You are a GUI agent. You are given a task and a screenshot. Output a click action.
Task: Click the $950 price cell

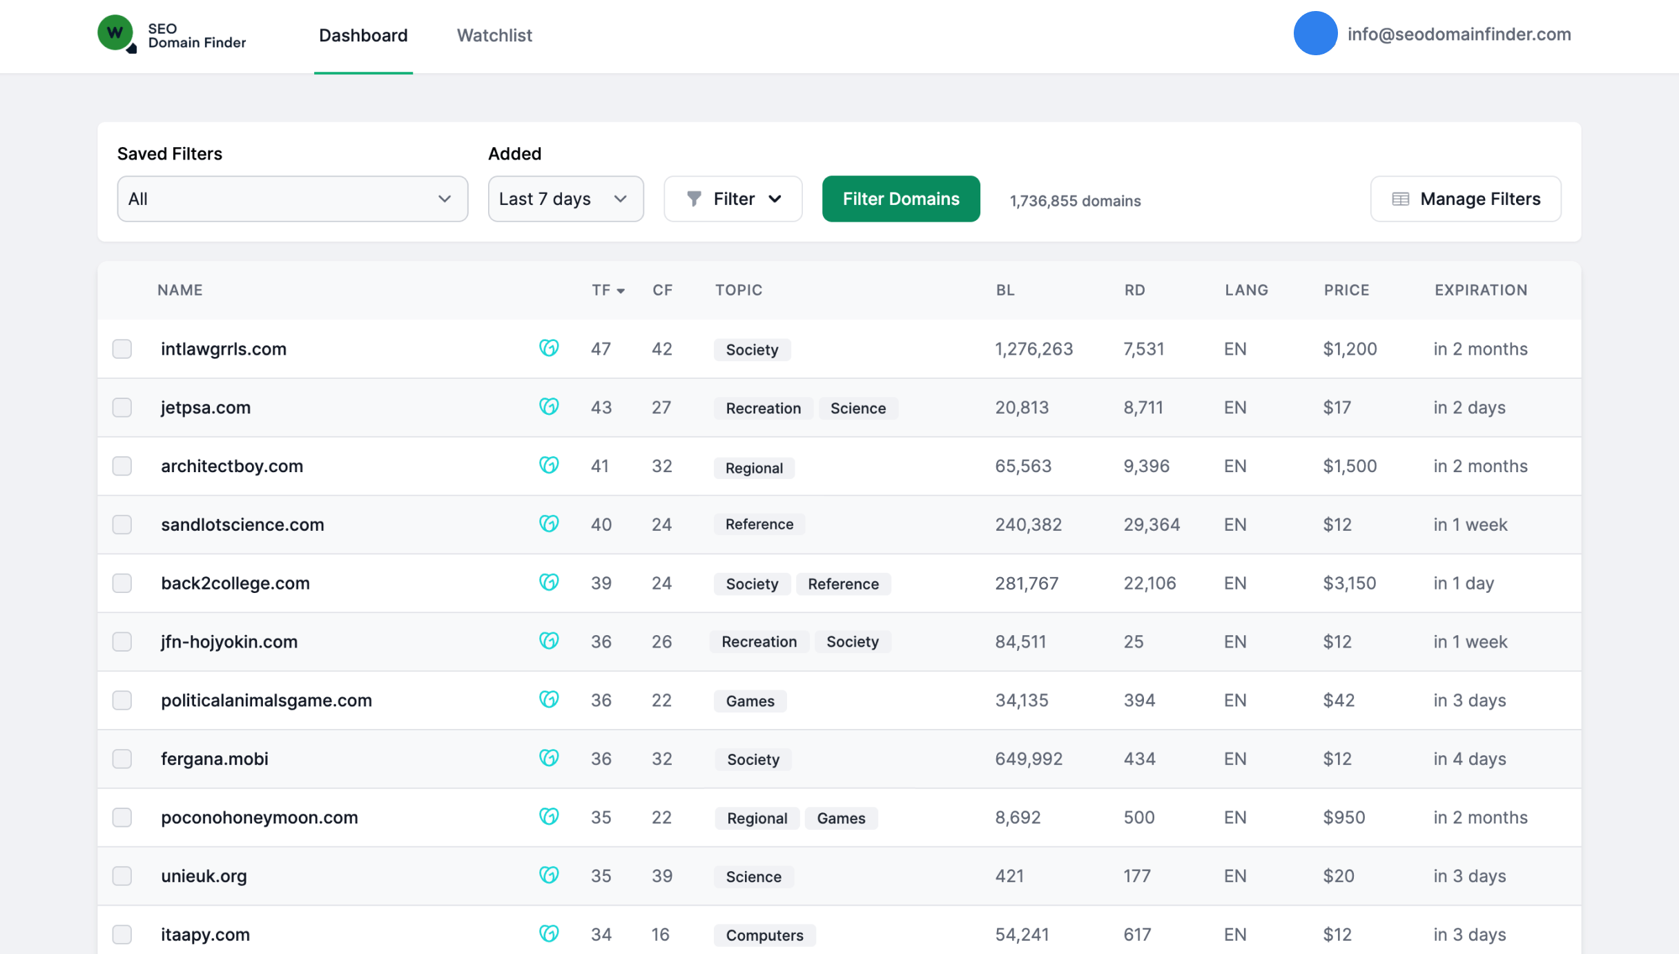(x=1343, y=817)
